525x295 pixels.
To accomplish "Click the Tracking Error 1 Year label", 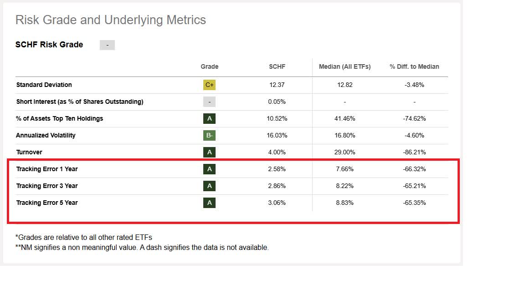I will pos(47,169).
